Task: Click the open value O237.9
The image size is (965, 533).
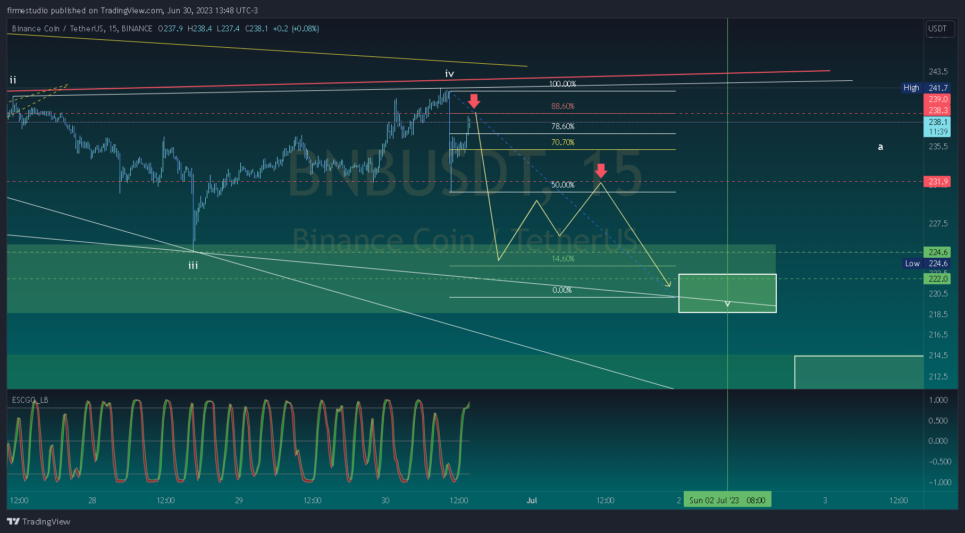Action: click(x=170, y=29)
